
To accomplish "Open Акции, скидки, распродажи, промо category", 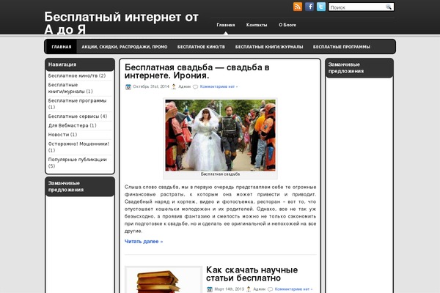I will pos(125,47).
